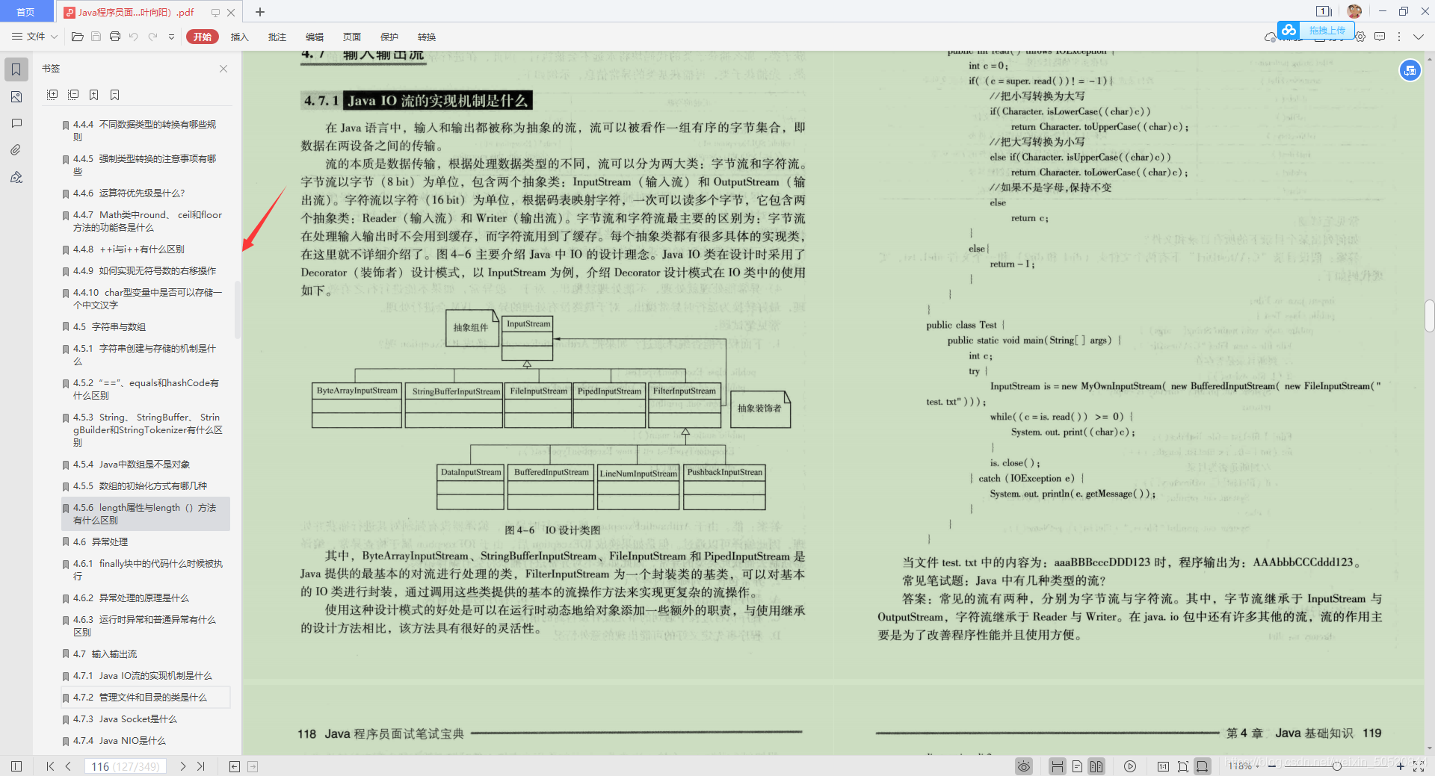Click the 拖拽上传 drag upload button
Screen dimensions: 1435x776
1315,30
